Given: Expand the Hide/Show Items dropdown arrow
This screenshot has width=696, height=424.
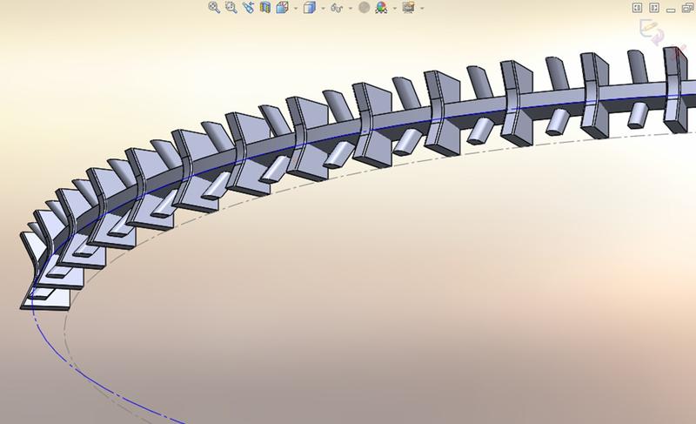Looking at the screenshot, I should point(351,8).
